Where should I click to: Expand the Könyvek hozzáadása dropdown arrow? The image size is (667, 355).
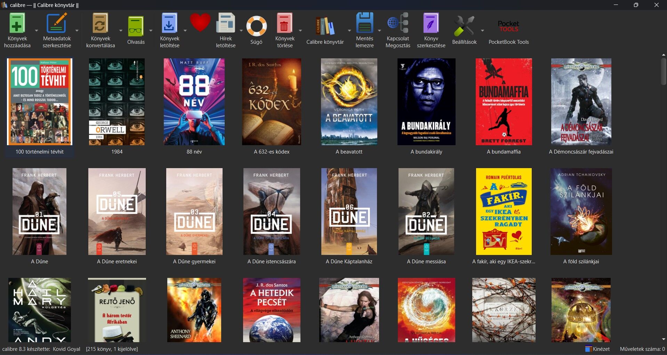tap(36, 31)
